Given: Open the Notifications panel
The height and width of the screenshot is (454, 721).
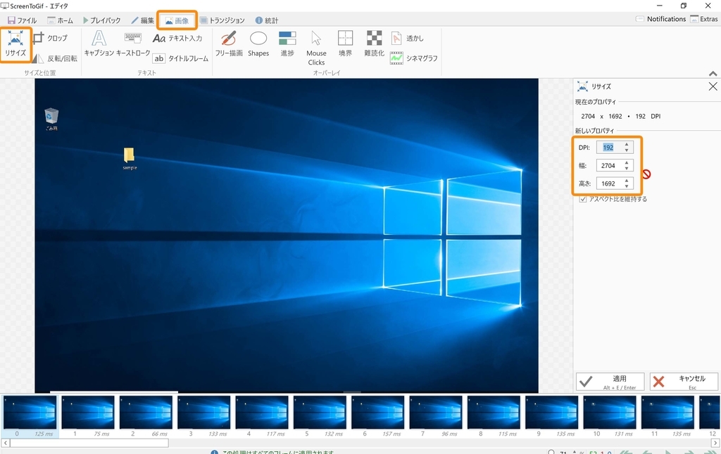Looking at the screenshot, I should 660,19.
